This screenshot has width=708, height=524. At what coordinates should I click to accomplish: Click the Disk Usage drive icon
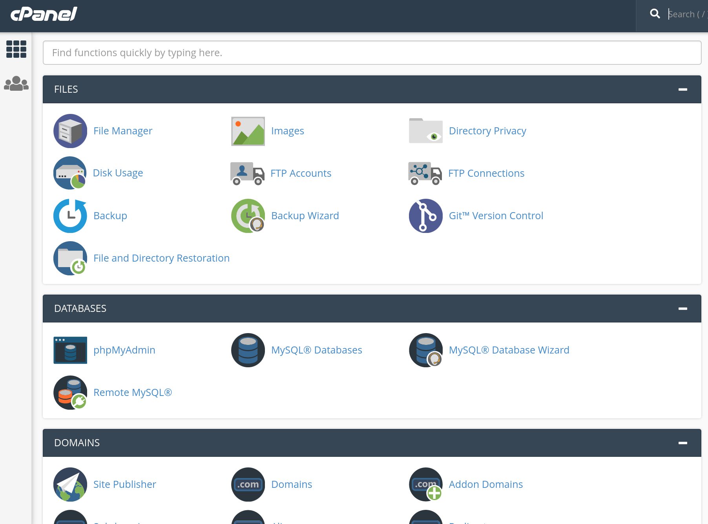[x=70, y=173]
